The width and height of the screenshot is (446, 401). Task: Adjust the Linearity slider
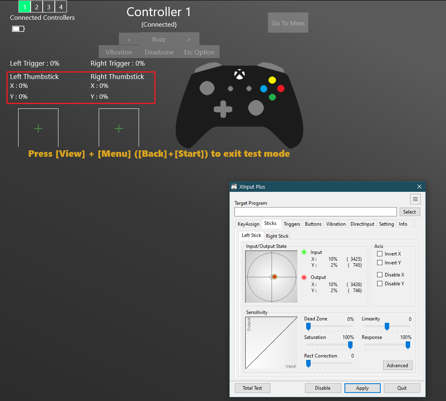[387, 326]
